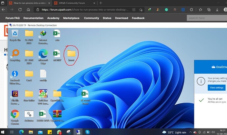Open the FileZilla Server desktop shortcut

tap(15, 97)
